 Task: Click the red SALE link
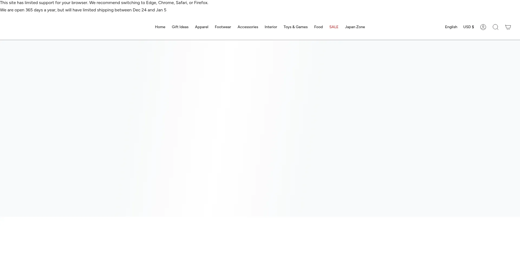pyautogui.click(x=334, y=27)
